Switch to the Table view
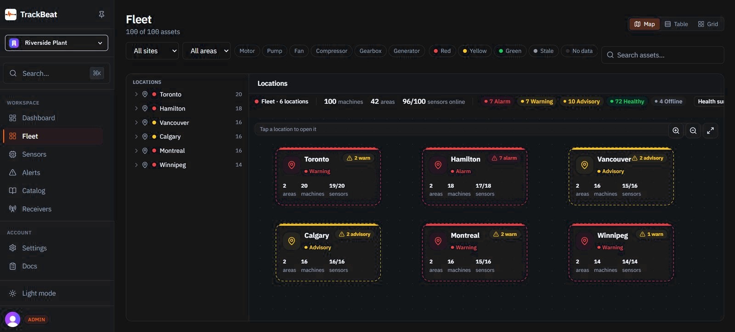 [676, 24]
